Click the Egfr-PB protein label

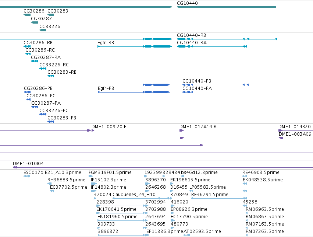106,88
